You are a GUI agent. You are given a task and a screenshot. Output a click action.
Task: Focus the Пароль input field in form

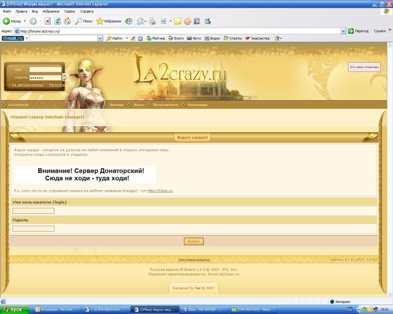point(33,229)
